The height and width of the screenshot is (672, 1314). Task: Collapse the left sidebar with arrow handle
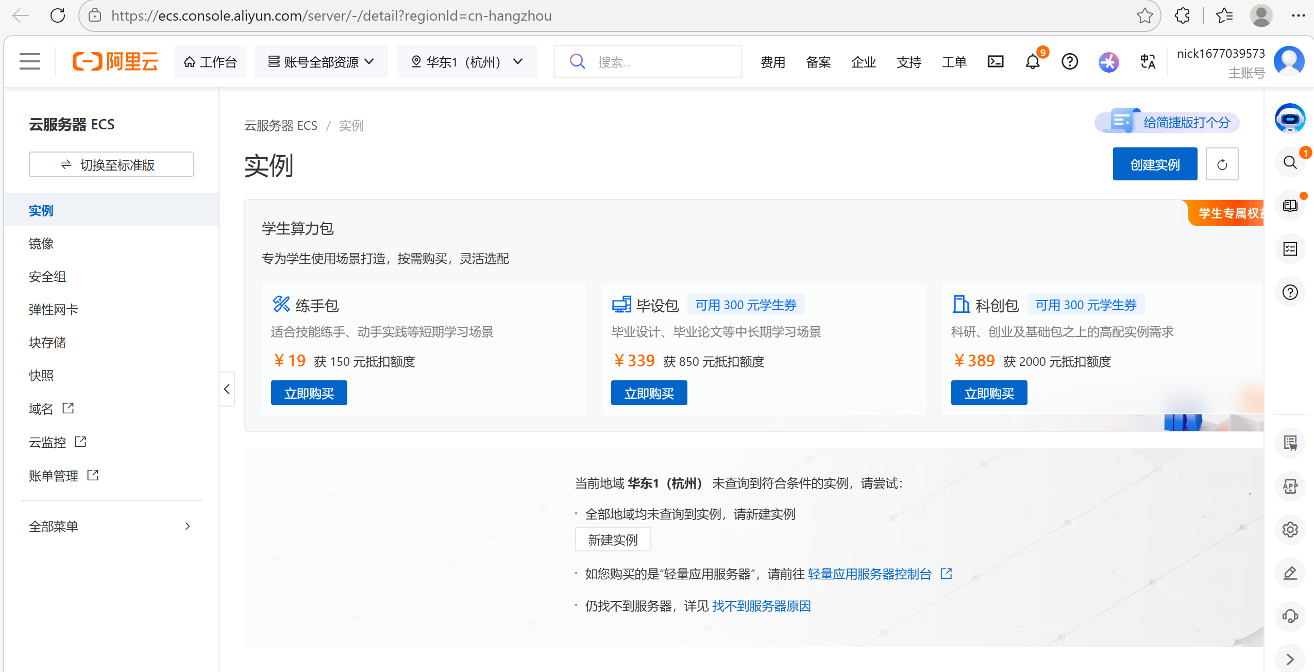point(227,389)
